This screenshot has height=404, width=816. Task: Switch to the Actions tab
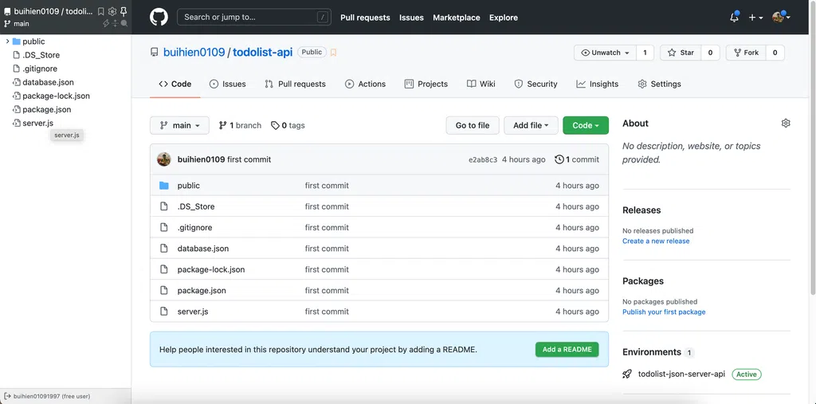coord(365,84)
